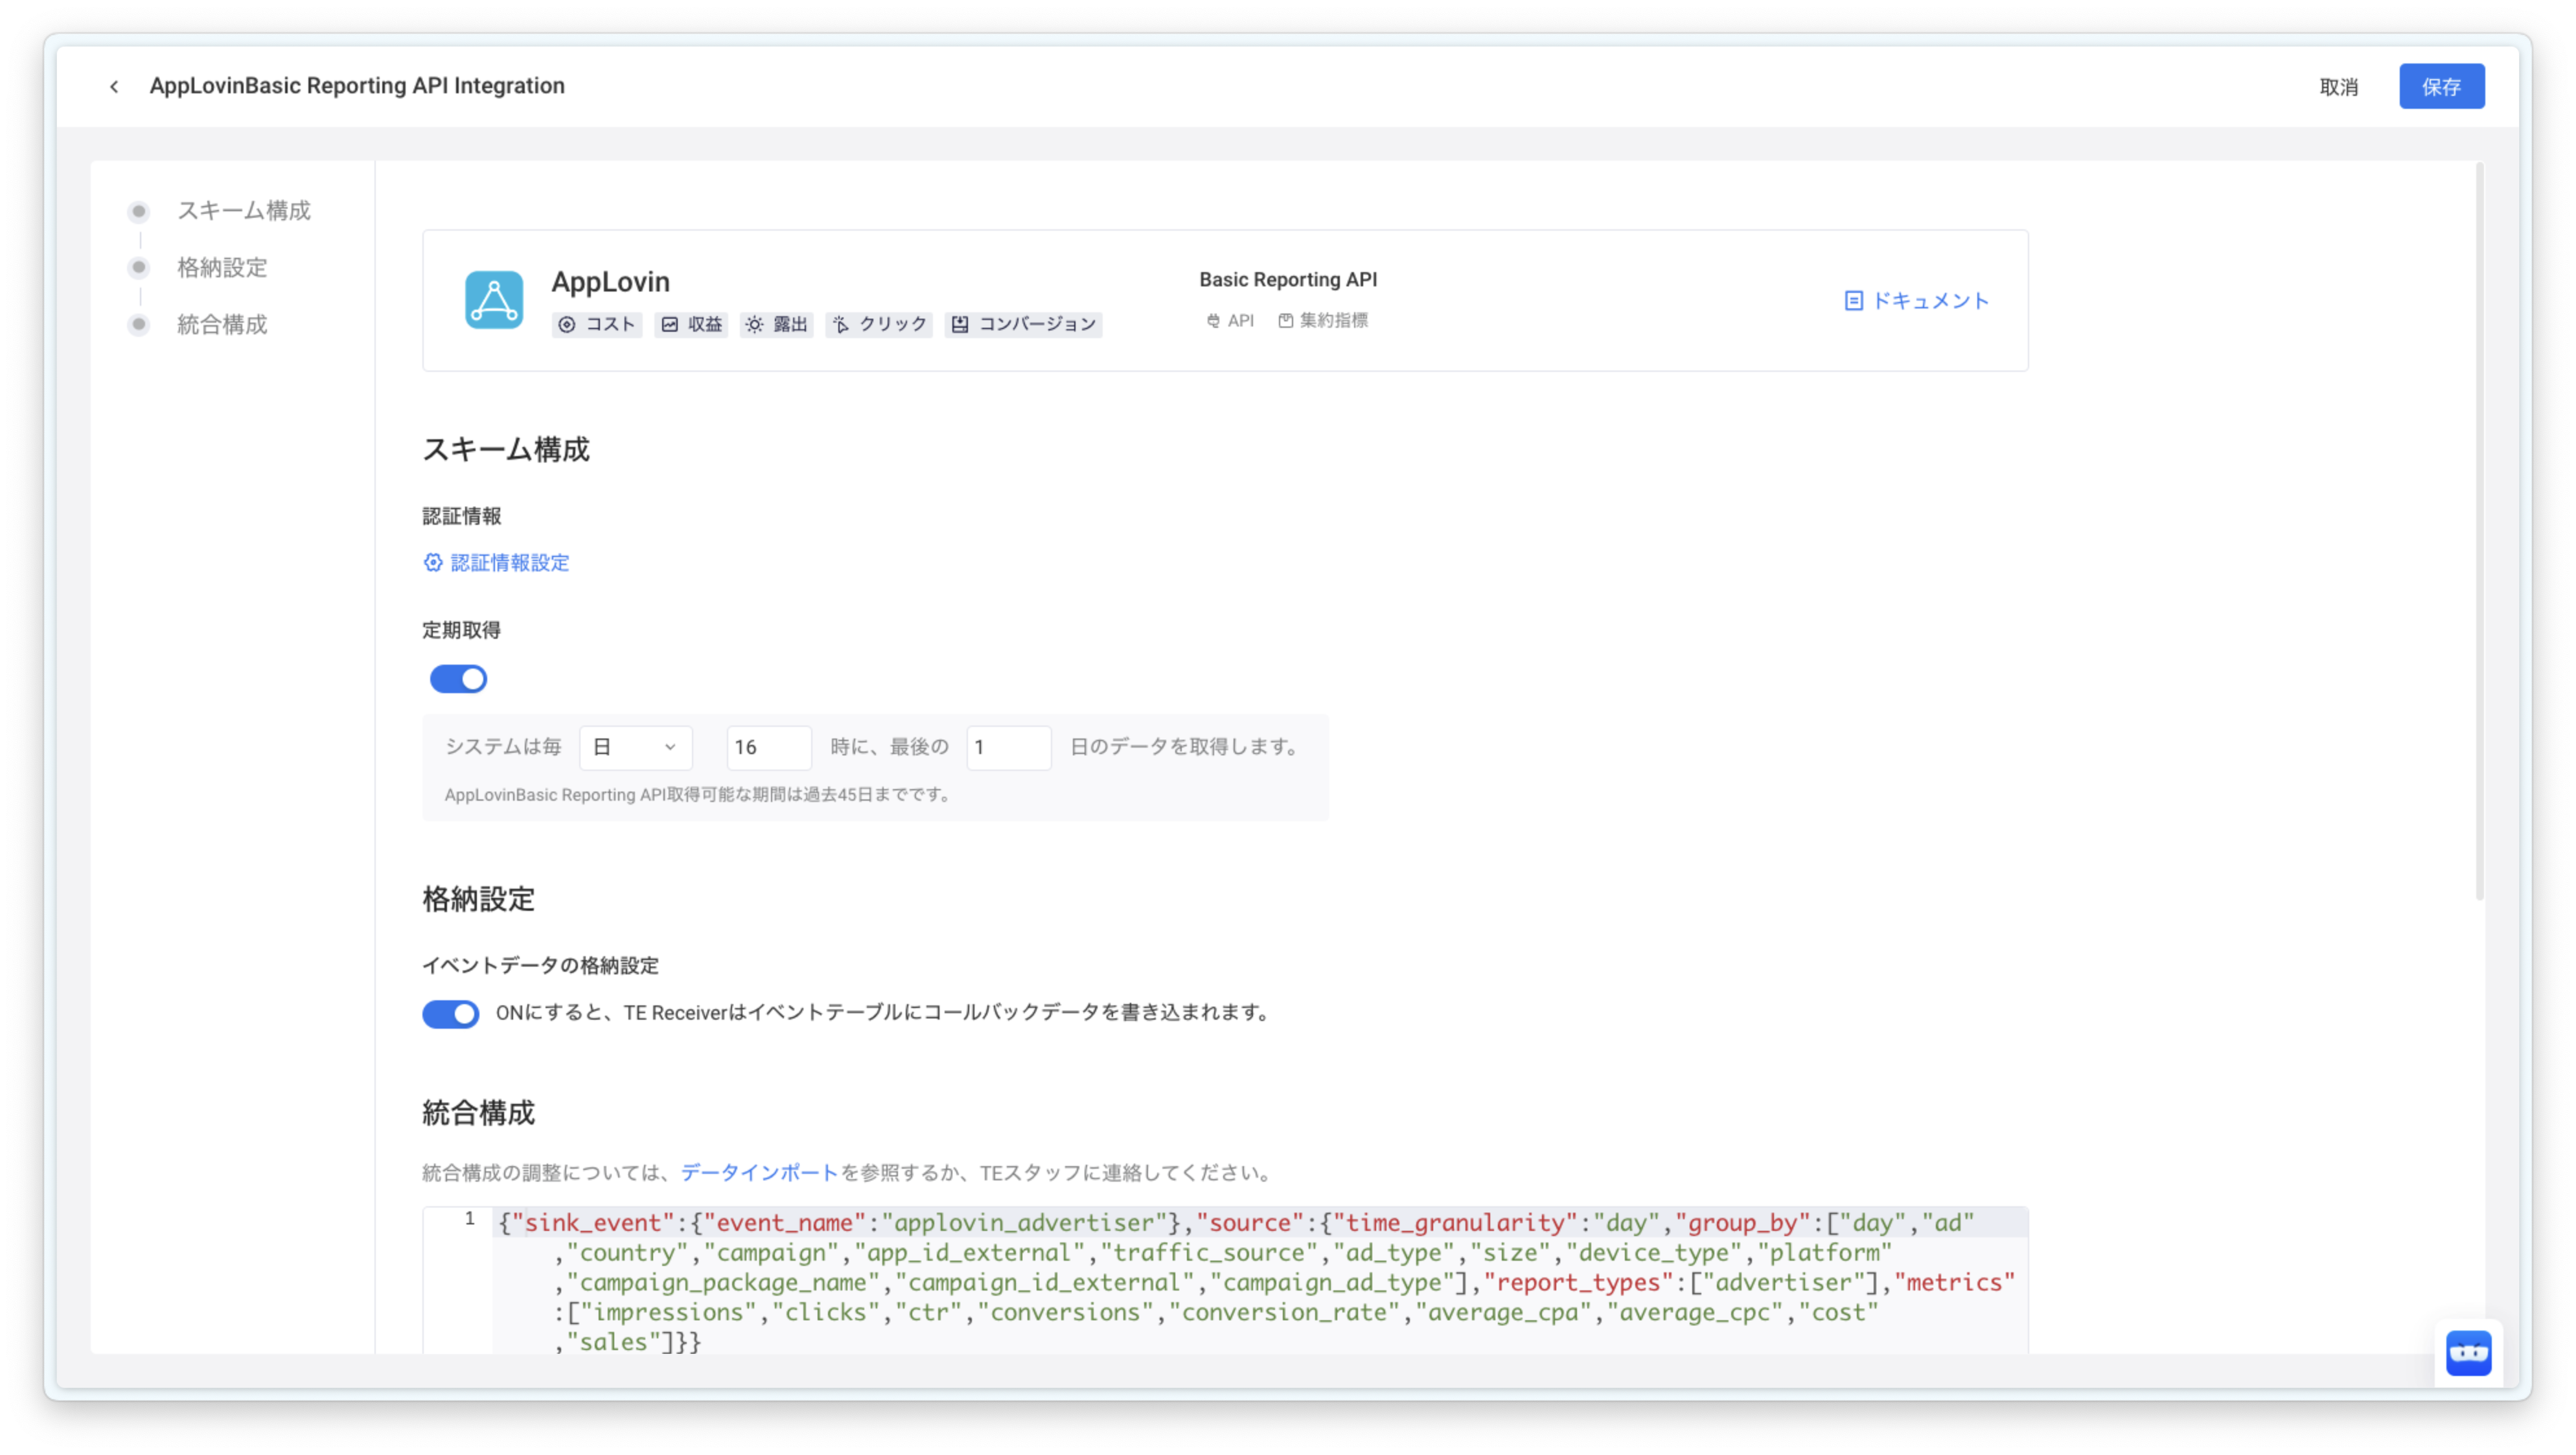Click the document icon beside ドキュメント
Screen dimensions: 2576x1455
point(1853,301)
